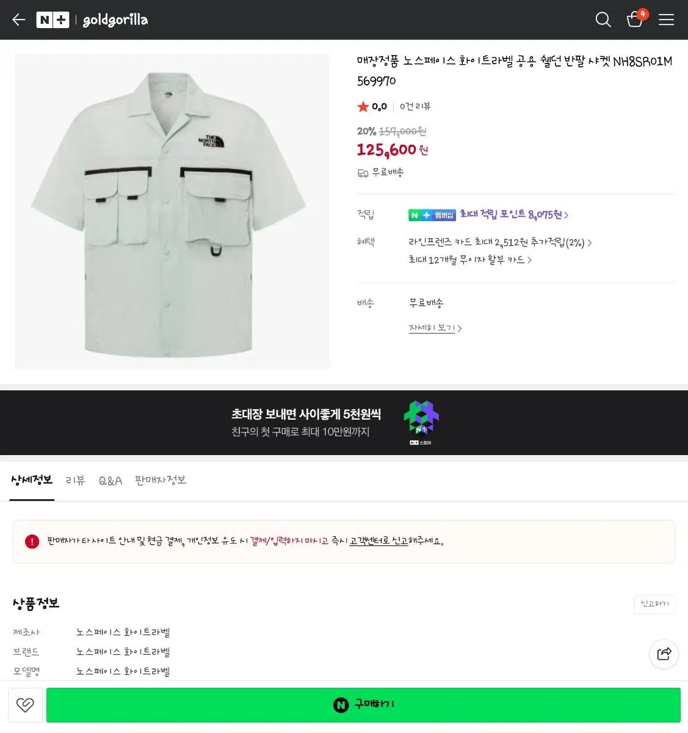Expand the 12-month interest-free installment info
Viewport: 688px width, 733px height.
coord(470,260)
